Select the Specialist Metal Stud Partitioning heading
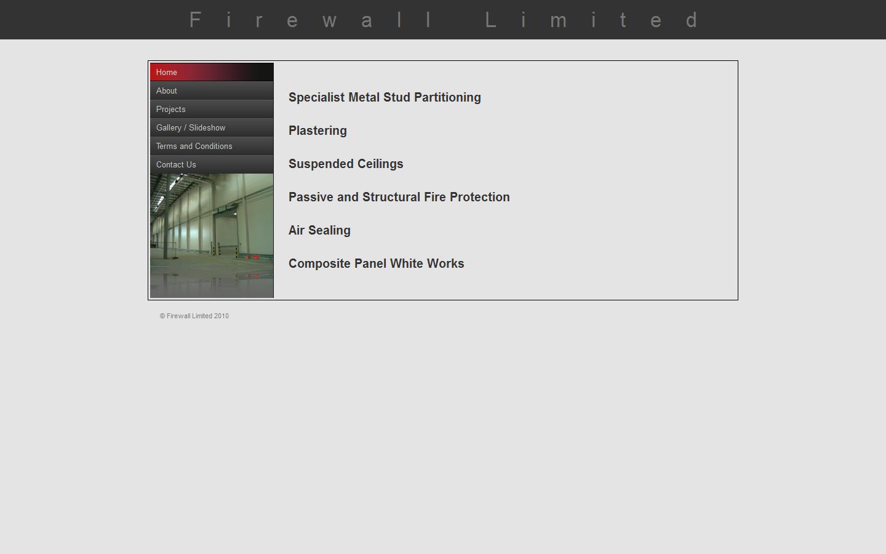 pyautogui.click(x=384, y=97)
